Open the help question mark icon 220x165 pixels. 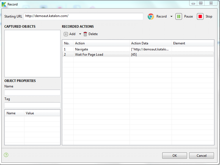pos(6,155)
